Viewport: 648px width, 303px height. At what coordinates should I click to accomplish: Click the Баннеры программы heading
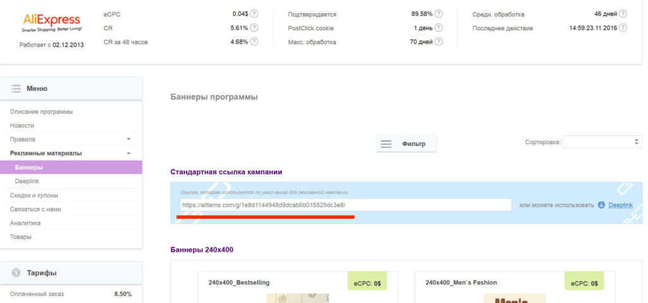(214, 97)
